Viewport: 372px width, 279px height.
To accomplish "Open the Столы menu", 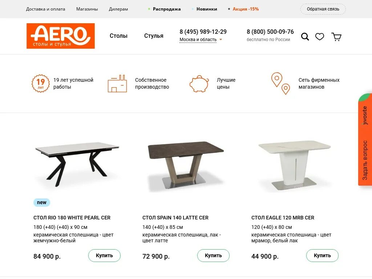I will click(118, 36).
